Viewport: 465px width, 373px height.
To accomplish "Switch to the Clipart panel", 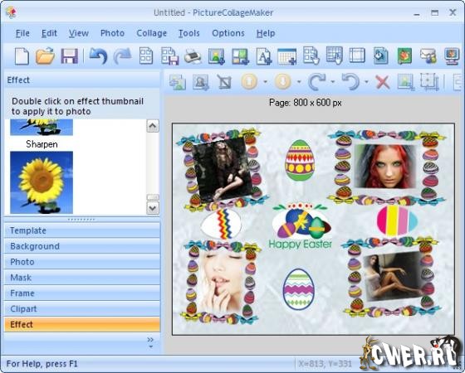I will click(x=82, y=308).
